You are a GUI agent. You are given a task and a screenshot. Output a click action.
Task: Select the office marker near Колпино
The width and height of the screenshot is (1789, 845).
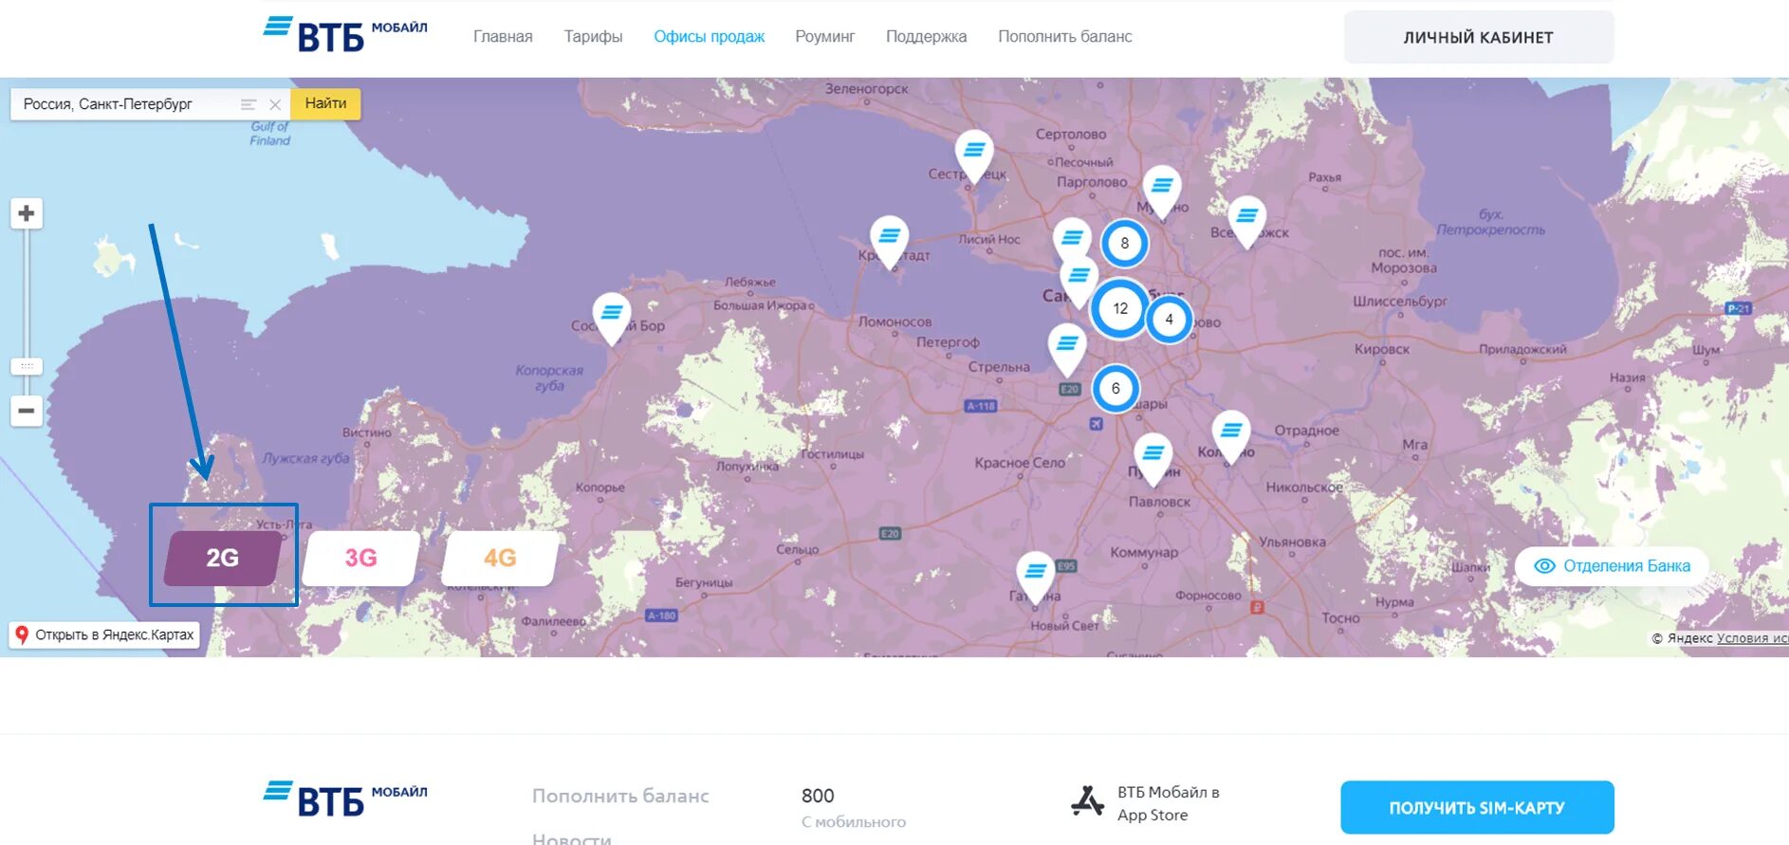(x=1230, y=436)
